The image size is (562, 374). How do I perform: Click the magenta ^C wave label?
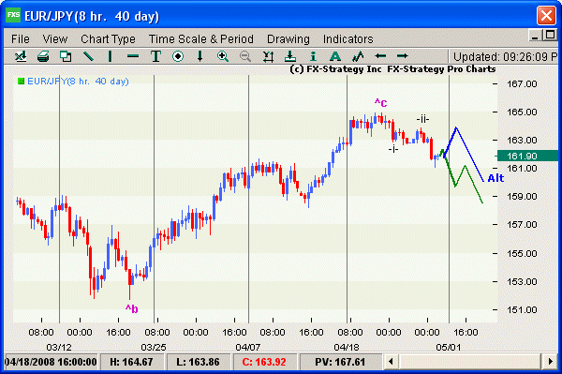point(380,103)
